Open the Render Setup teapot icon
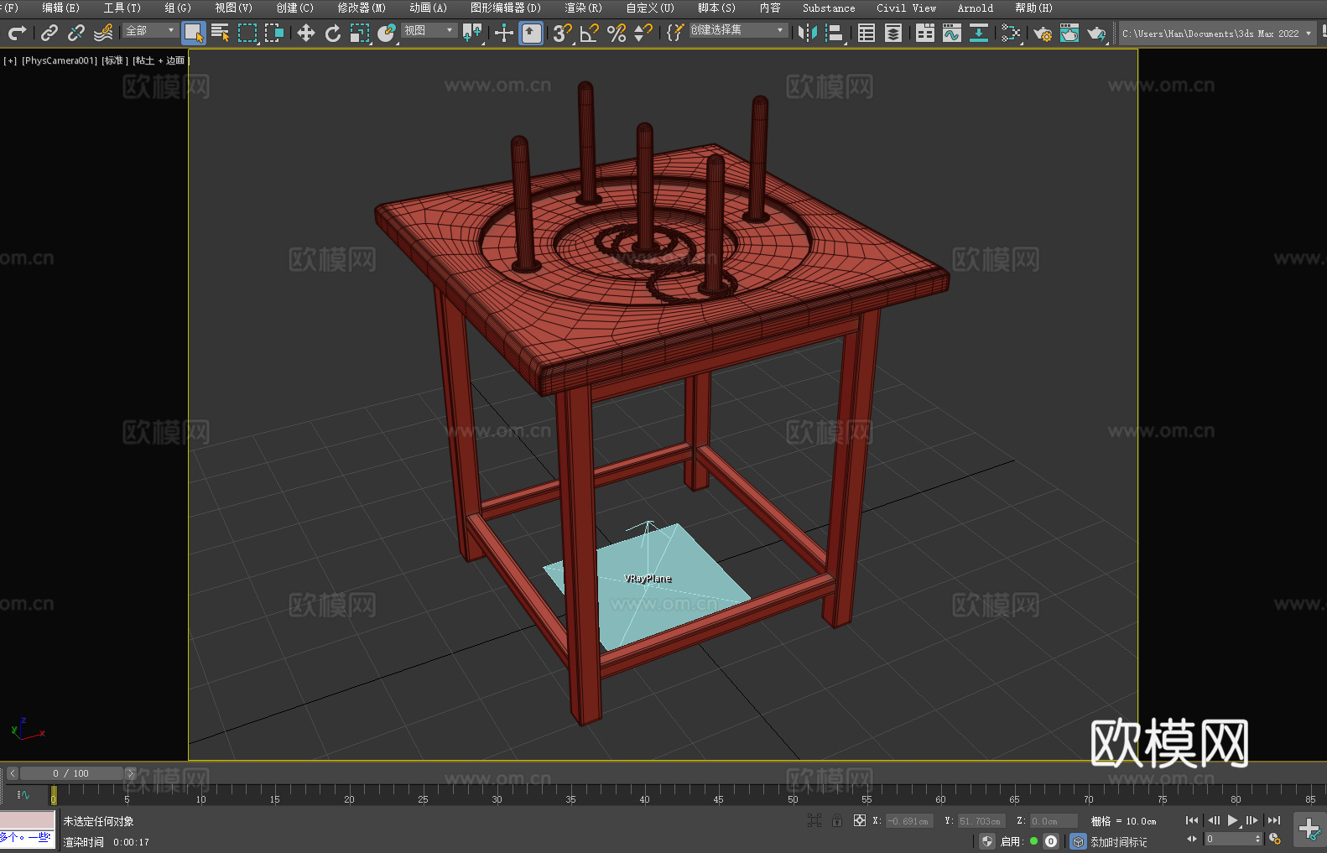Screen dimensions: 1327x853 click(1042, 34)
